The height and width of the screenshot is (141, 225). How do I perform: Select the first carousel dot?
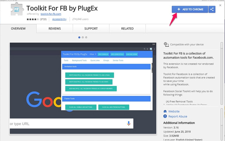[79, 37]
